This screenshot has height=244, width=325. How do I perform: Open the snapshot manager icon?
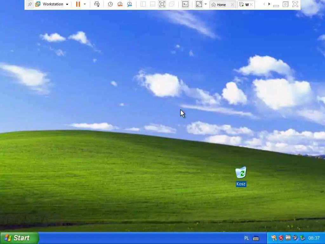[129, 4]
